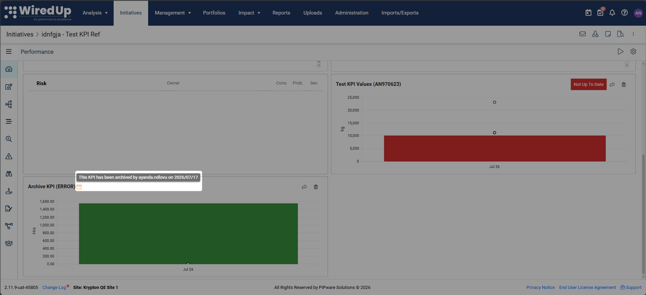This screenshot has width=646, height=295.
Task: Open the risk warning triangle sidebar icon
Action: [9, 156]
